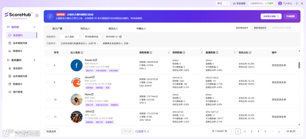Go to page 3 in pagination
Image resolution: width=306 pixels, height=139 pixels.
[252, 132]
